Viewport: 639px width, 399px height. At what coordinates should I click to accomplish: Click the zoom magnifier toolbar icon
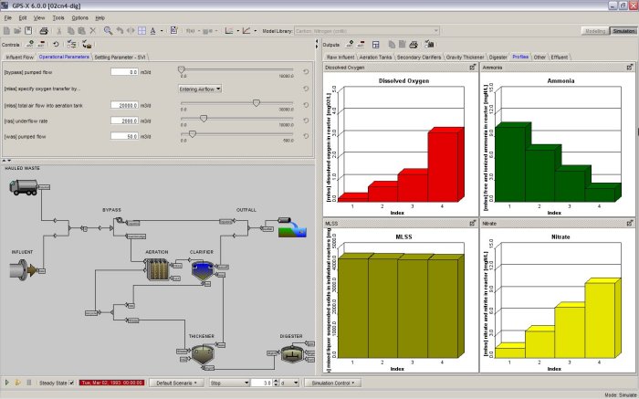pyautogui.click(x=108, y=30)
